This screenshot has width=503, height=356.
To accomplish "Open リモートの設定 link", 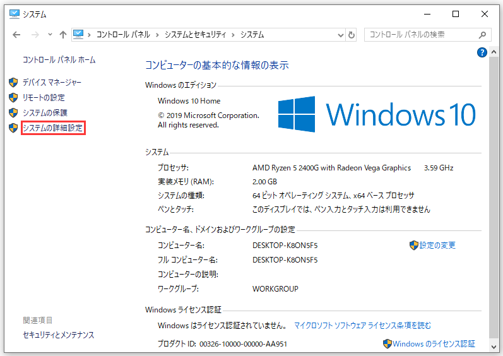I will coord(44,98).
